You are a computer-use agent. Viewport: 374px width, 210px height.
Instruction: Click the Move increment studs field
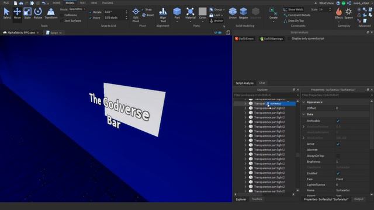click(115, 17)
